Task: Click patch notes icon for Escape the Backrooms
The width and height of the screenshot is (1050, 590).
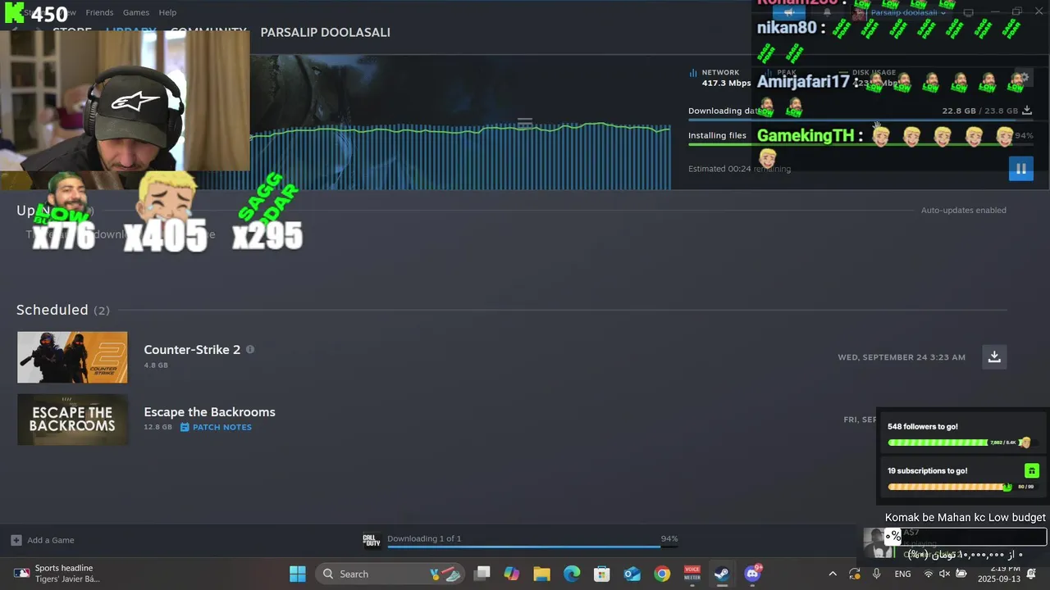Action: tap(185, 427)
